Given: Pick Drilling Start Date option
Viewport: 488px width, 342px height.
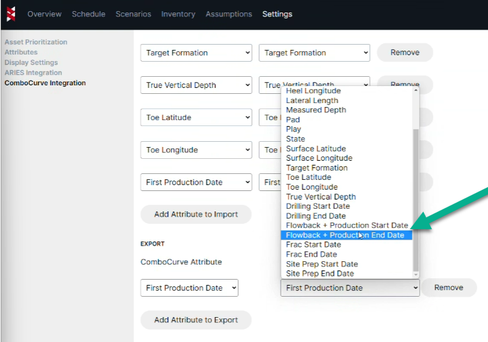Looking at the screenshot, I should tap(317, 206).
